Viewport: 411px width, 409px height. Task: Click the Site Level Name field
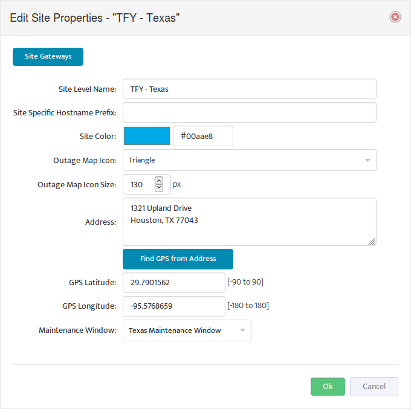[x=250, y=89]
